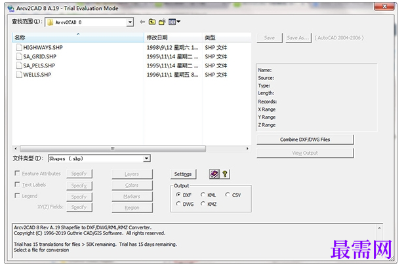Screen dimensions: 404x270
Task: Click the log panel scroll up arrow
Action: click(x=379, y=228)
